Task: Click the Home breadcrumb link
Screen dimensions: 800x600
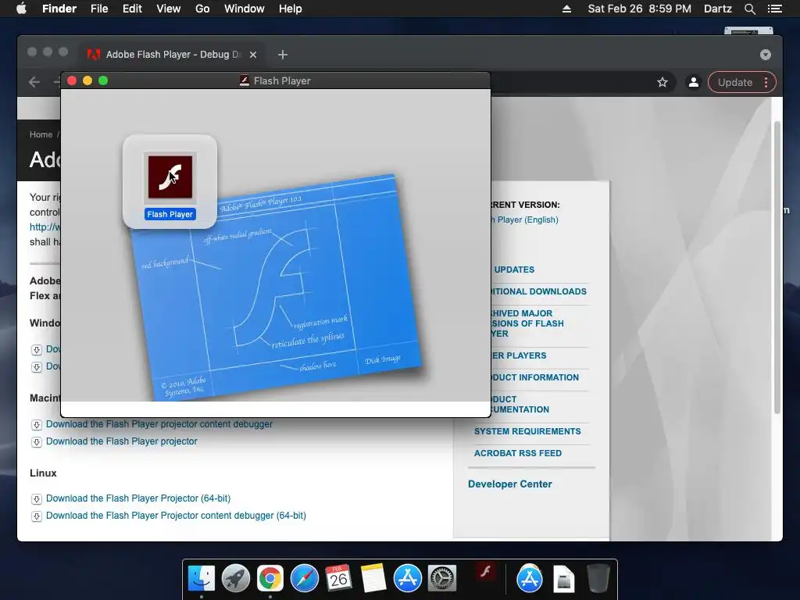Action: point(41,134)
